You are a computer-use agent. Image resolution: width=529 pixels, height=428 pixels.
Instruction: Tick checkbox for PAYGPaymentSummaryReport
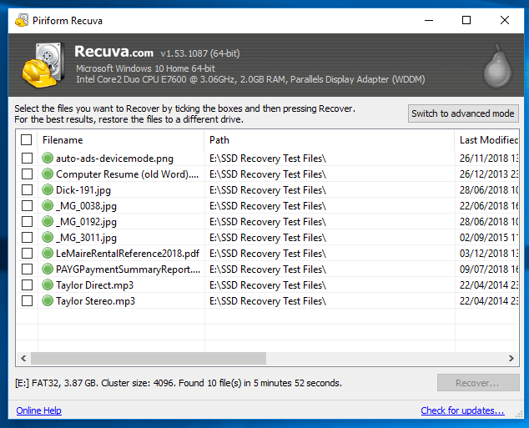point(27,269)
